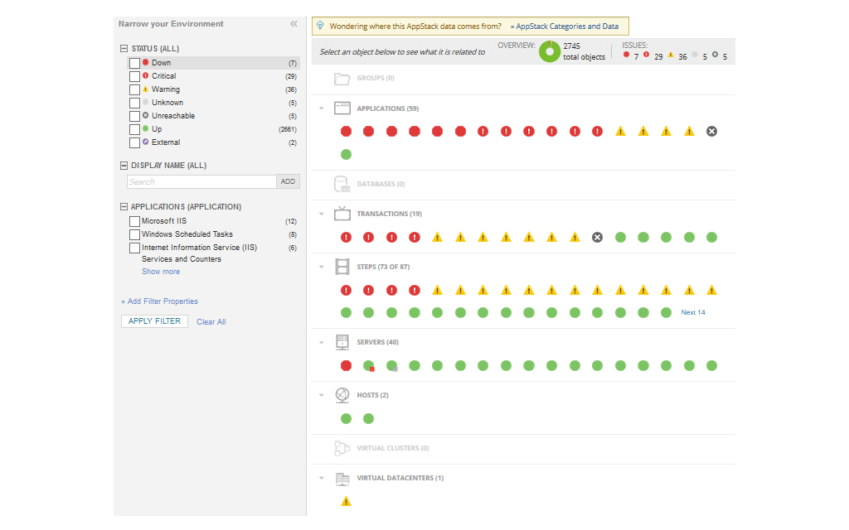Screen dimensions: 849x530
Task: Click the APPLY FILTER button
Action: pos(154,321)
